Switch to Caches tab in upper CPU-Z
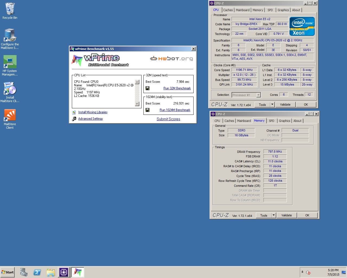The image size is (347, 278). 228,10
